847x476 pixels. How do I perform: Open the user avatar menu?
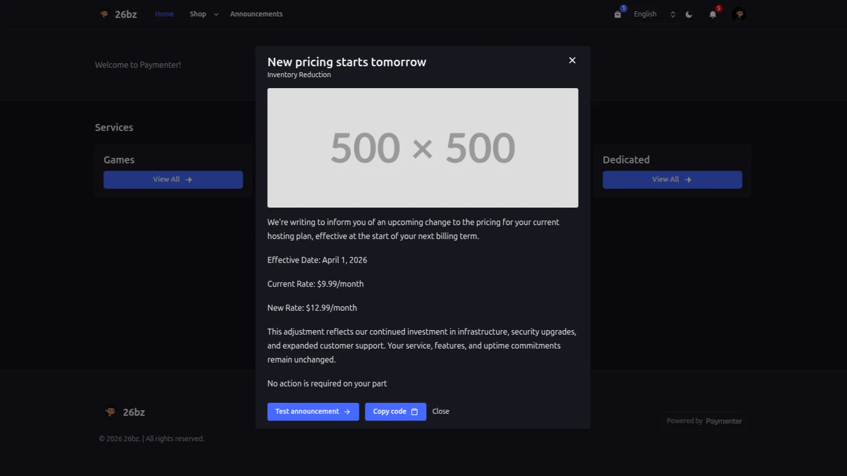(x=739, y=15)
